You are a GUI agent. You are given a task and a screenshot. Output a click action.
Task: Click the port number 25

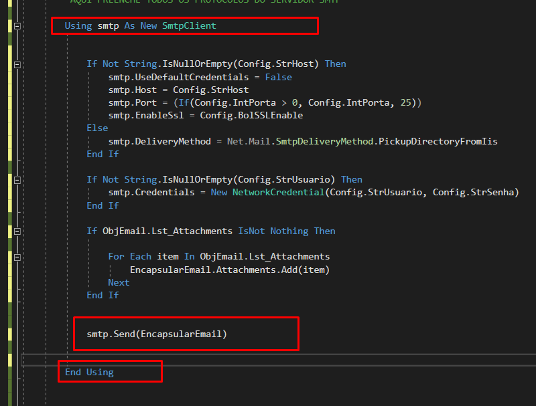point(405,103)
